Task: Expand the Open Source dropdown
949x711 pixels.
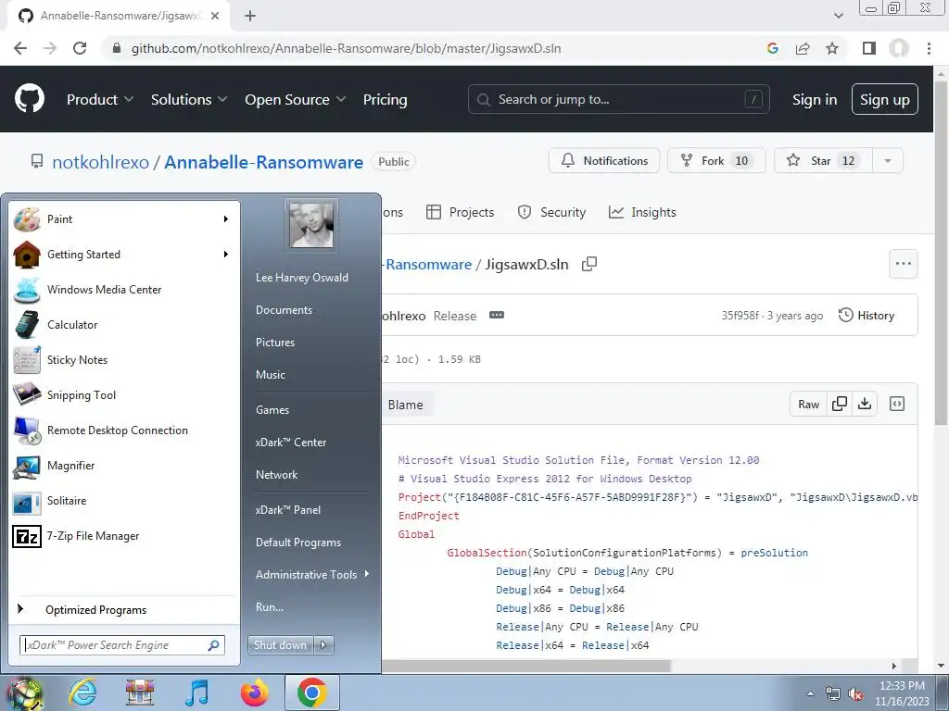Action: point(296,99)
